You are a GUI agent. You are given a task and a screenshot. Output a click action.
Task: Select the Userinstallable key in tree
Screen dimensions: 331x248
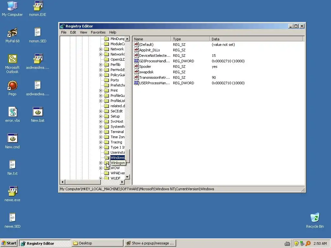pos(118,152)
